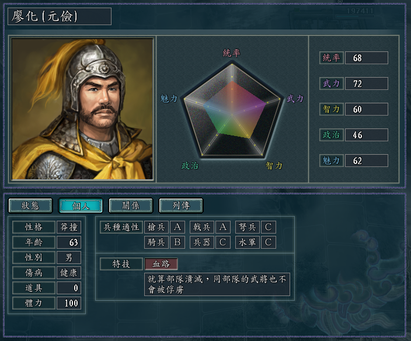Click Liao Hua's character portrait
Screen dimensions: 411x341
82,109
